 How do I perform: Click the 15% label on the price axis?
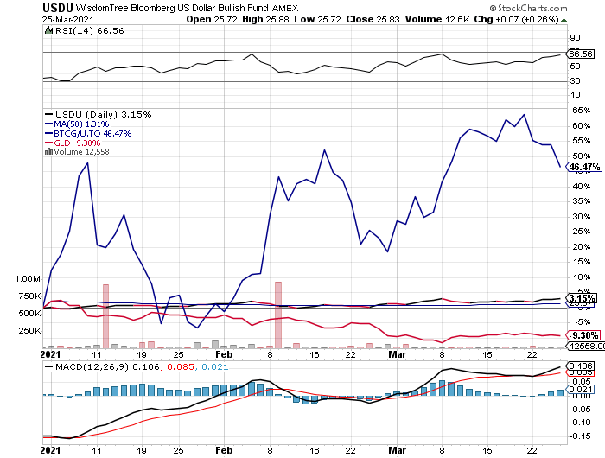point(581,262)
